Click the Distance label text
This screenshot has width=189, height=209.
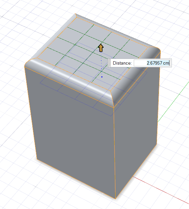tap(122, 63)
